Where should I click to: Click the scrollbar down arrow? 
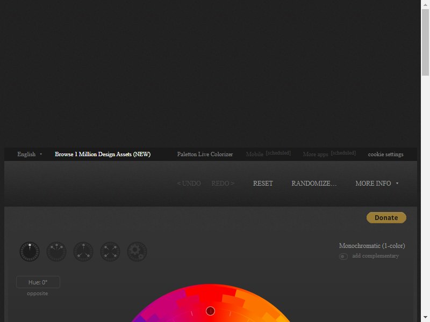point(425,318)
